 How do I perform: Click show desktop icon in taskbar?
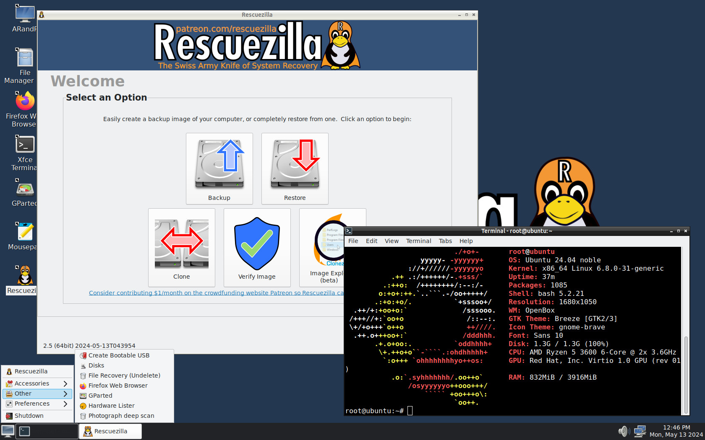tap(8, 431)
